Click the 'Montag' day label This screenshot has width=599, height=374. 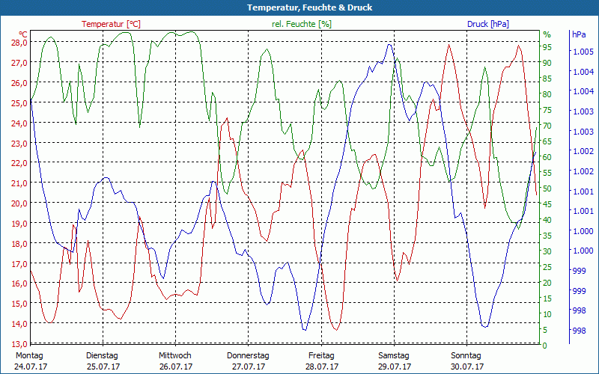coord(29,356)
